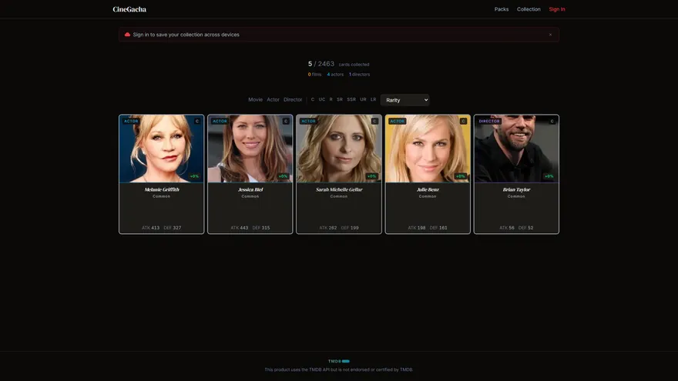Select the name Brian Taylor
Image resolution: width=678 pixels, height=381 pixels.
pos(516,189)
